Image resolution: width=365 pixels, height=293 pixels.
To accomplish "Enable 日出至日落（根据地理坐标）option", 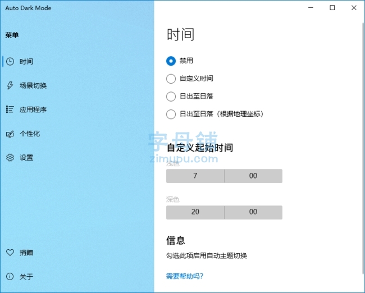I will coord(171,114).
